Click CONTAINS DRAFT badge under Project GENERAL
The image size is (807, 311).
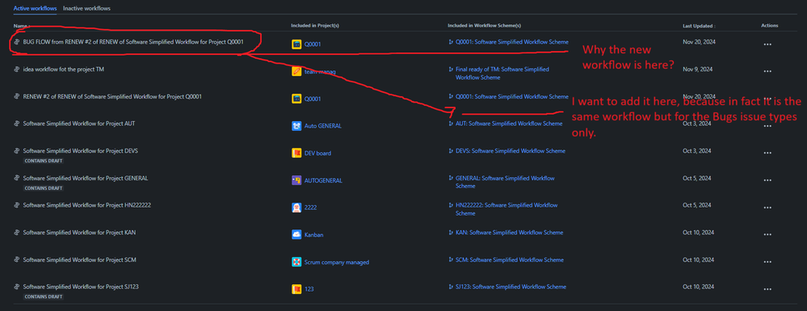coord(44,188)
